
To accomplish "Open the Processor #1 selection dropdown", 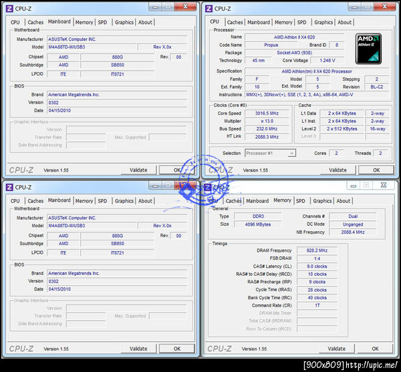I will click(270, 154).
